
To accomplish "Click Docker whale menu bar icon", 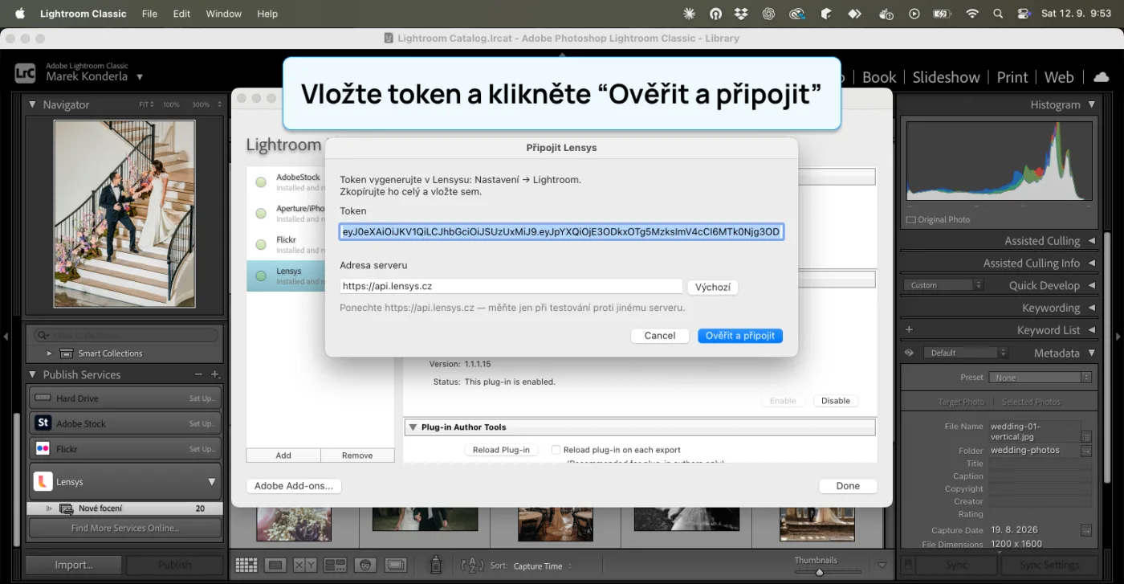I will 886,14.
